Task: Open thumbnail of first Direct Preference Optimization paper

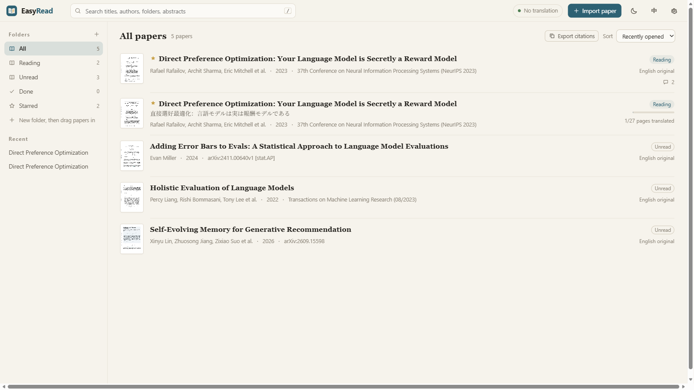Action: click(132, 68)
